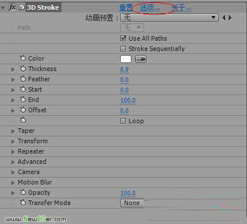This screenshot has width=247, height=224.
Task: Activate the End property stopwatch
Action: coord(23,100)
